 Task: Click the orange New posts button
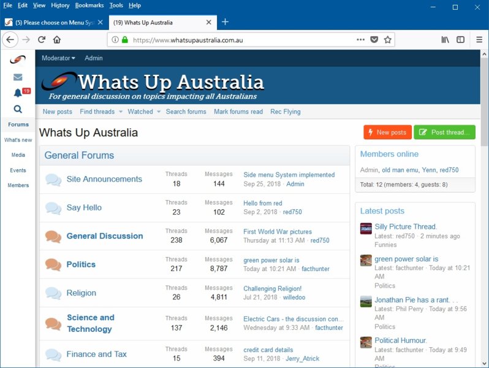pos(387,132)
